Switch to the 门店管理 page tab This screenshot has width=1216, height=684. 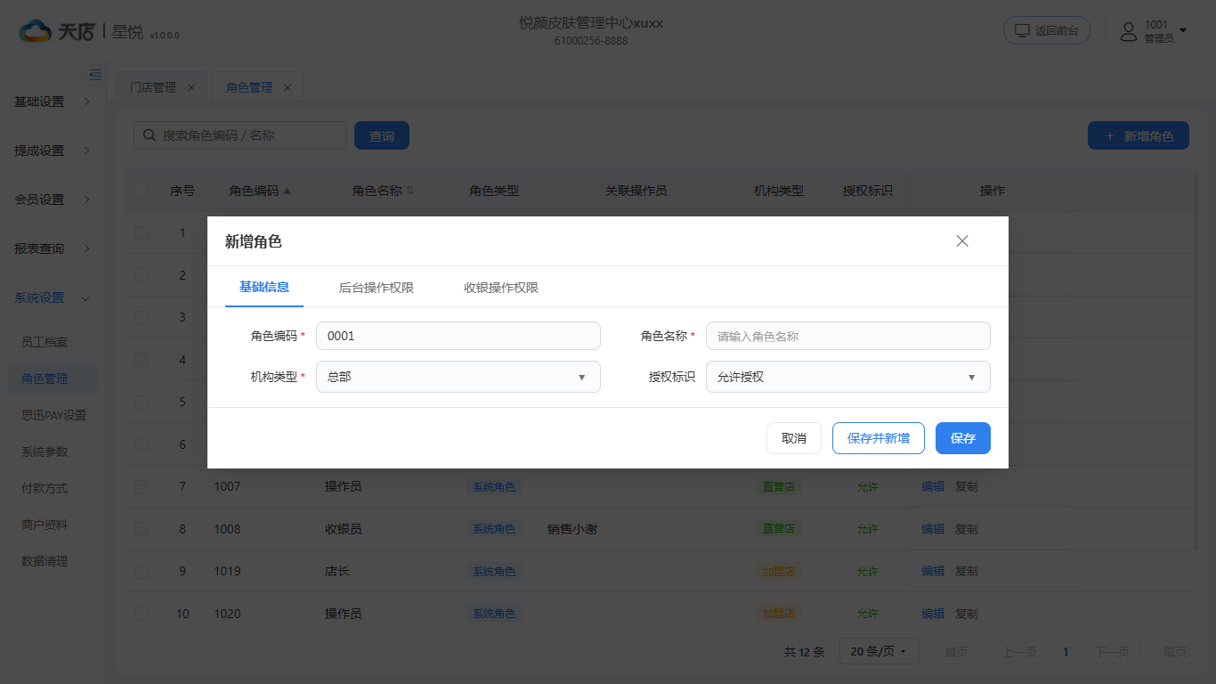click(153, 87)
